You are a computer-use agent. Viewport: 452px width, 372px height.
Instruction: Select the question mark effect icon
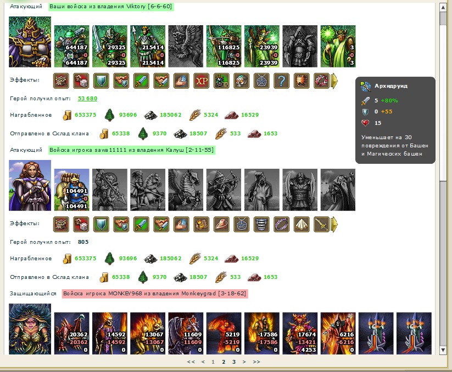tap(281, 81)
